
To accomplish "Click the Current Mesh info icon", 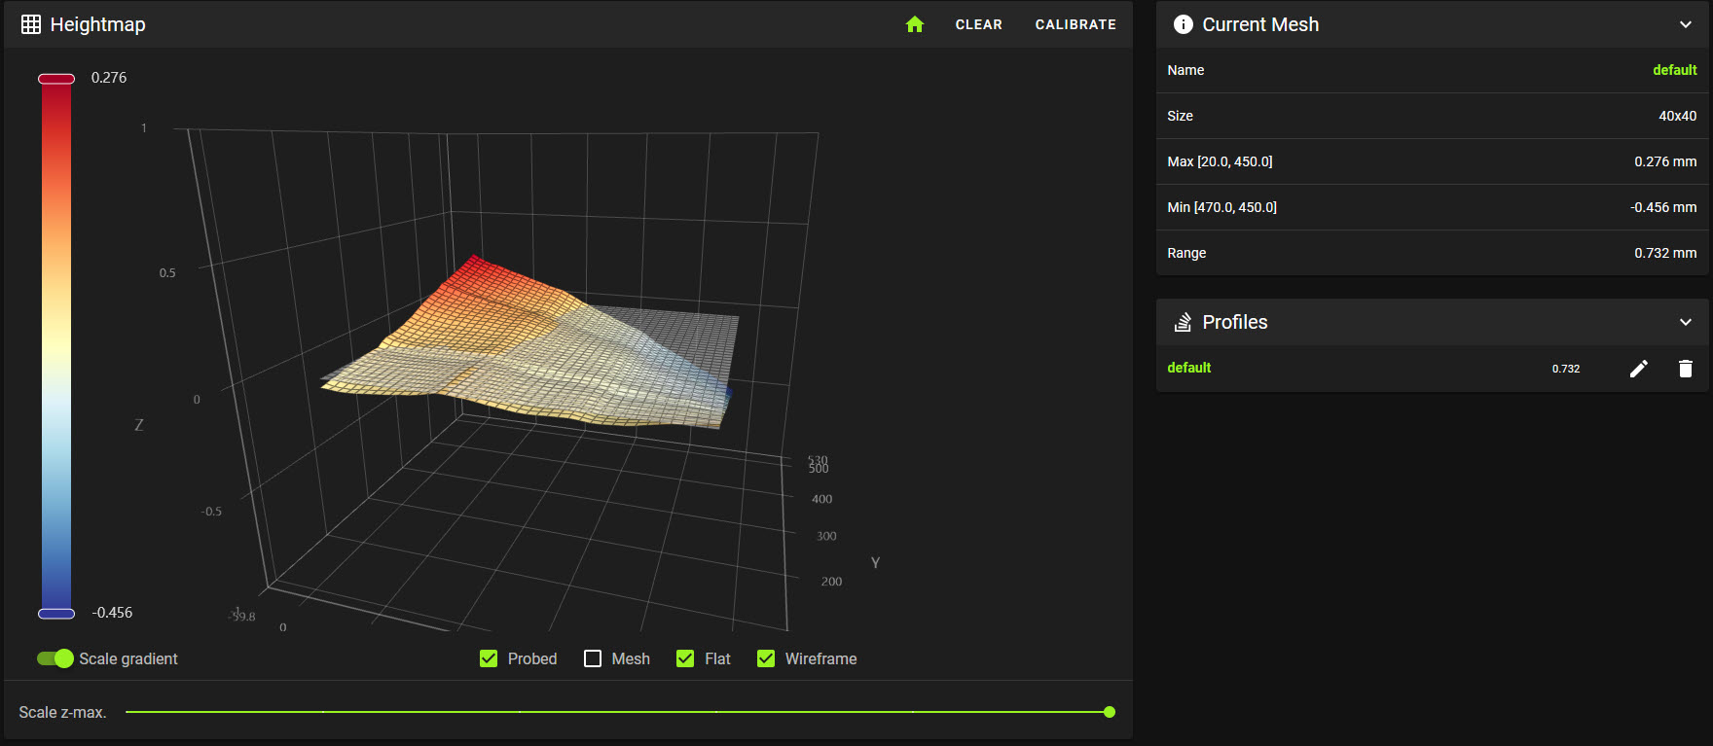I will click(1183, 24).
